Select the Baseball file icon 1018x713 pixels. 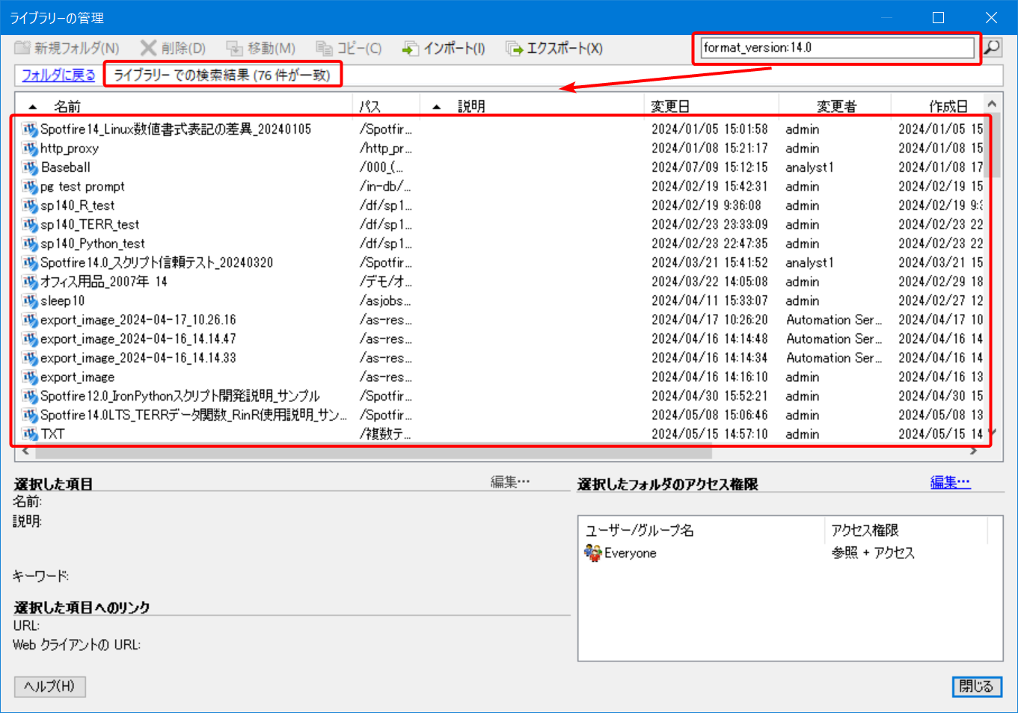[30, 167]
